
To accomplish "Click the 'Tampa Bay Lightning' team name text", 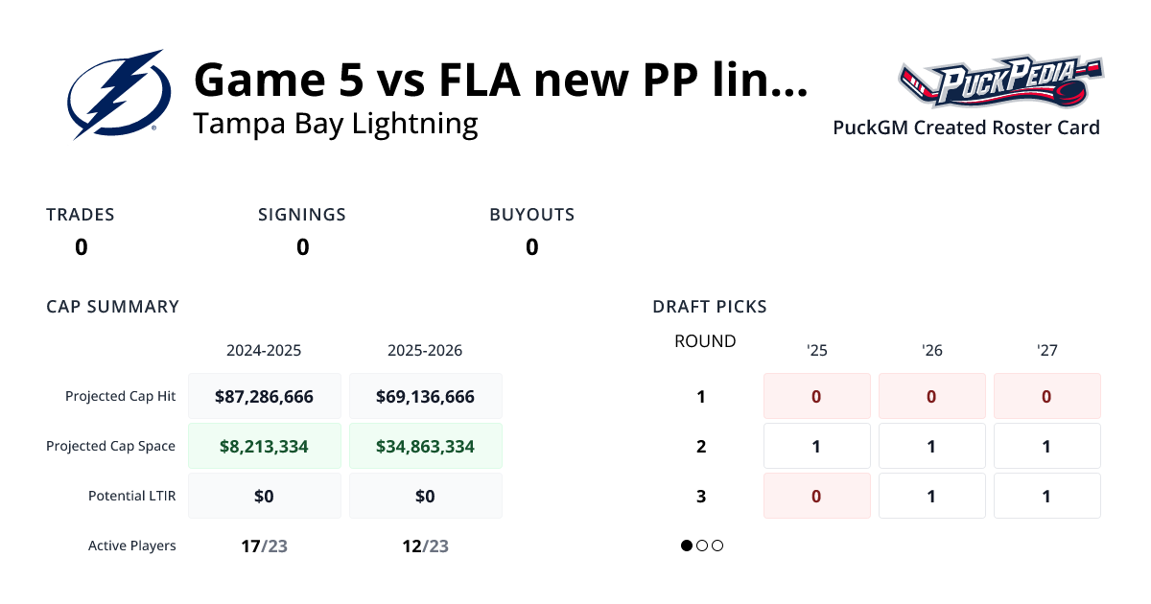I will [336, 123].
